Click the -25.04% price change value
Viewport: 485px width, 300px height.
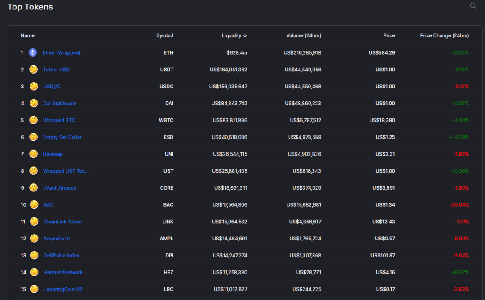(x=459, y=204)
